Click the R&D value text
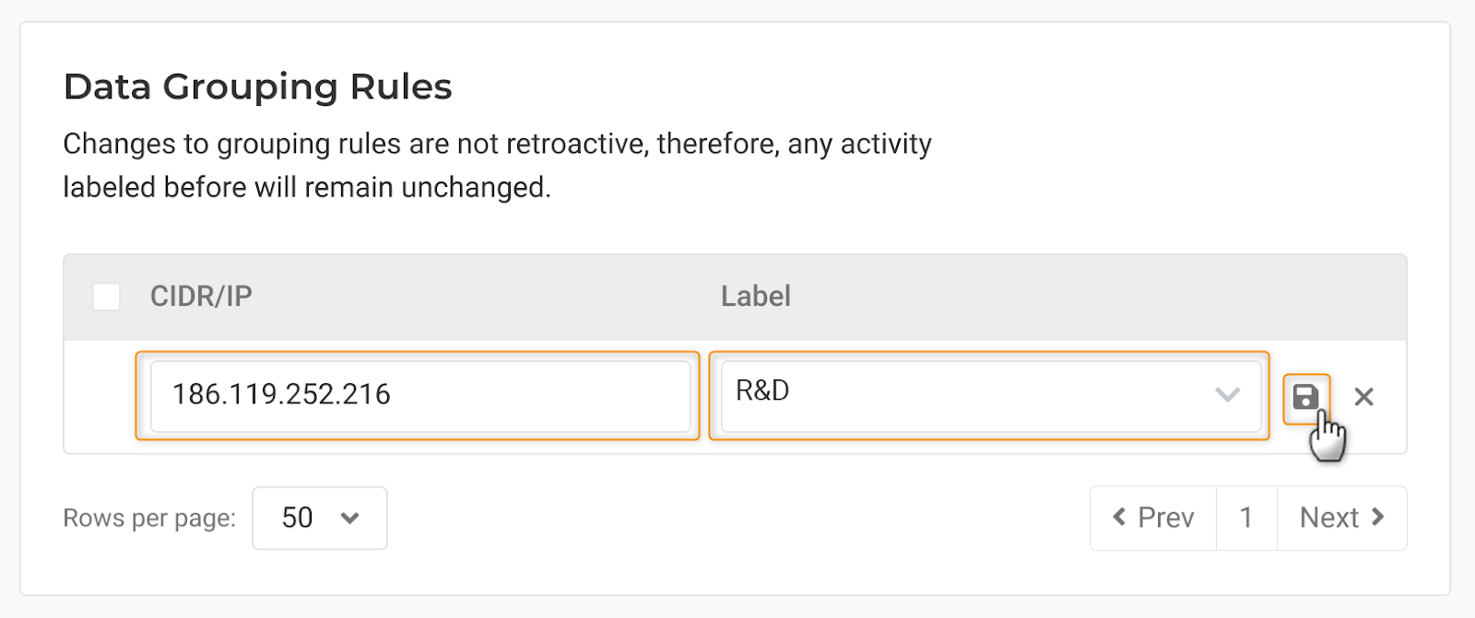Screen dimensions: 1475x618 point(762,391)
